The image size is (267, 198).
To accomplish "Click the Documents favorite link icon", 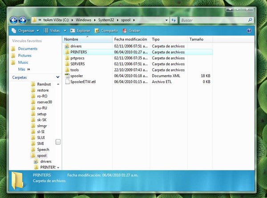I will [x=14, y=48].
